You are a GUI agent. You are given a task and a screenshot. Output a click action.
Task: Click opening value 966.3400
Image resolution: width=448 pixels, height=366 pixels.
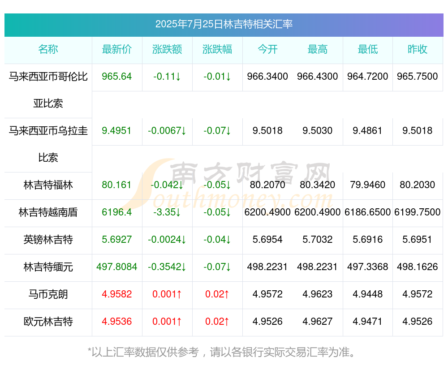[x=267, y=77]
